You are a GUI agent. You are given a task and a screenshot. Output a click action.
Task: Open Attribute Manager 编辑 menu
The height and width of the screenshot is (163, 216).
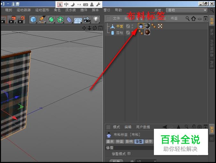[x=128, y=127]
